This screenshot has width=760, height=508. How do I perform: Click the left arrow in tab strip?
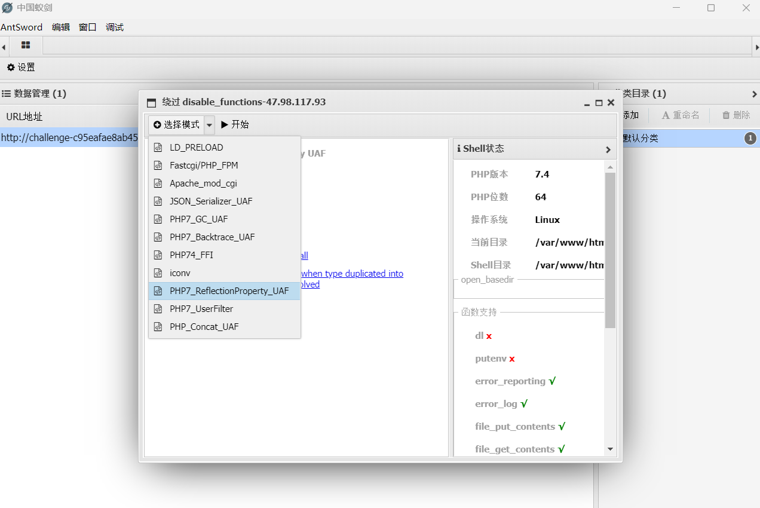pos(4,46)
